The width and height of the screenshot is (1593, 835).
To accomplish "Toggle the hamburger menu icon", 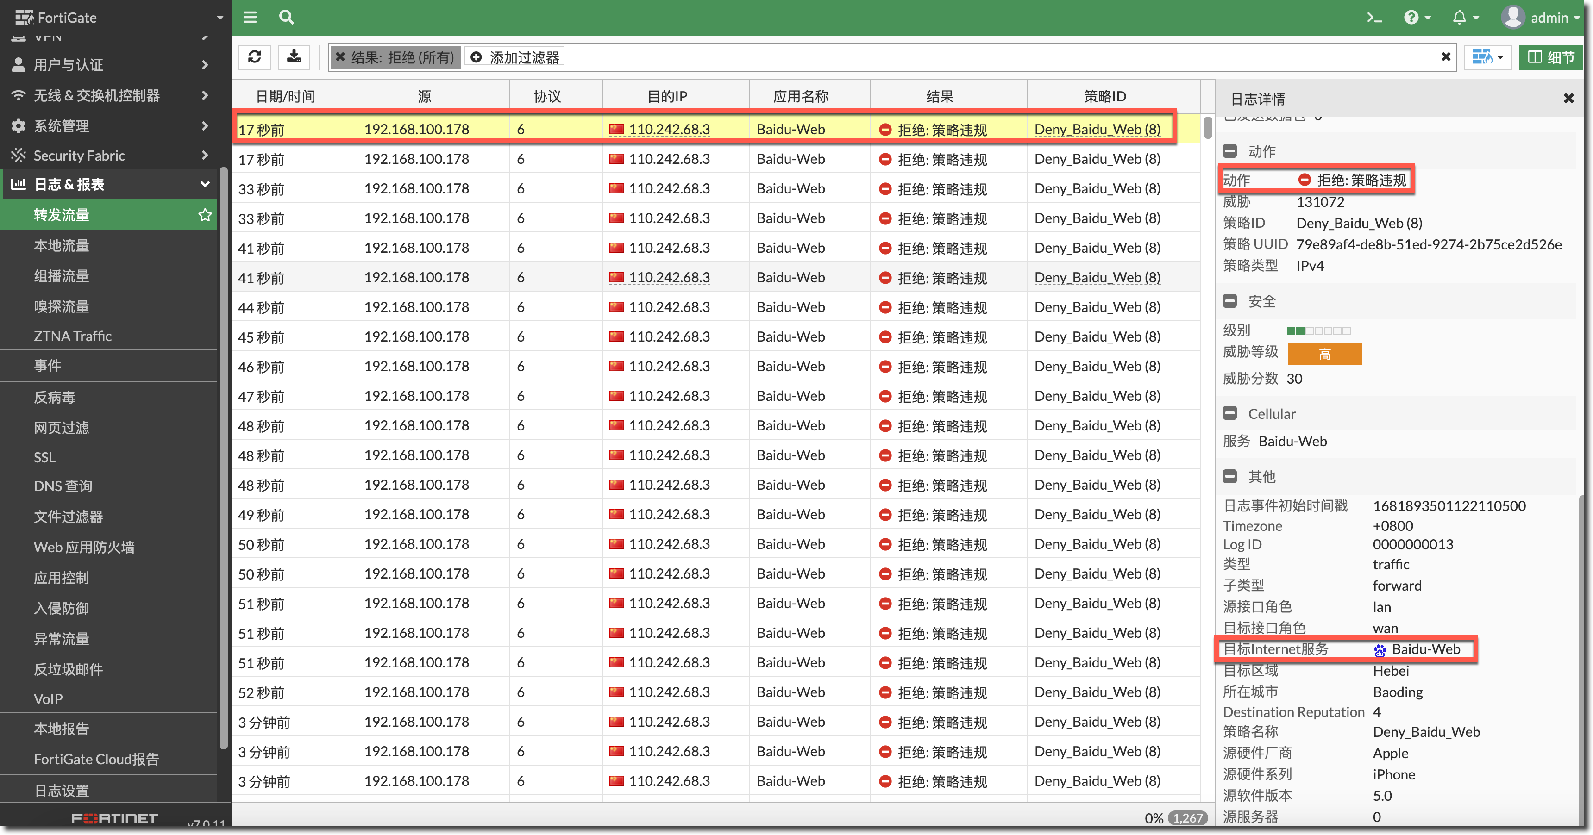I will [250, 17].
